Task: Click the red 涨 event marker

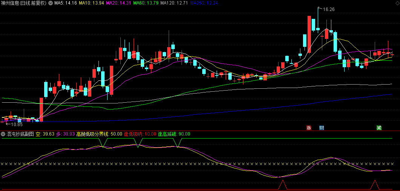Action: [309, 128]
